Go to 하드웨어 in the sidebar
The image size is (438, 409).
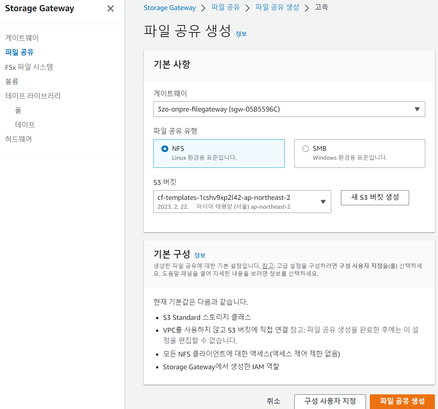18,139
